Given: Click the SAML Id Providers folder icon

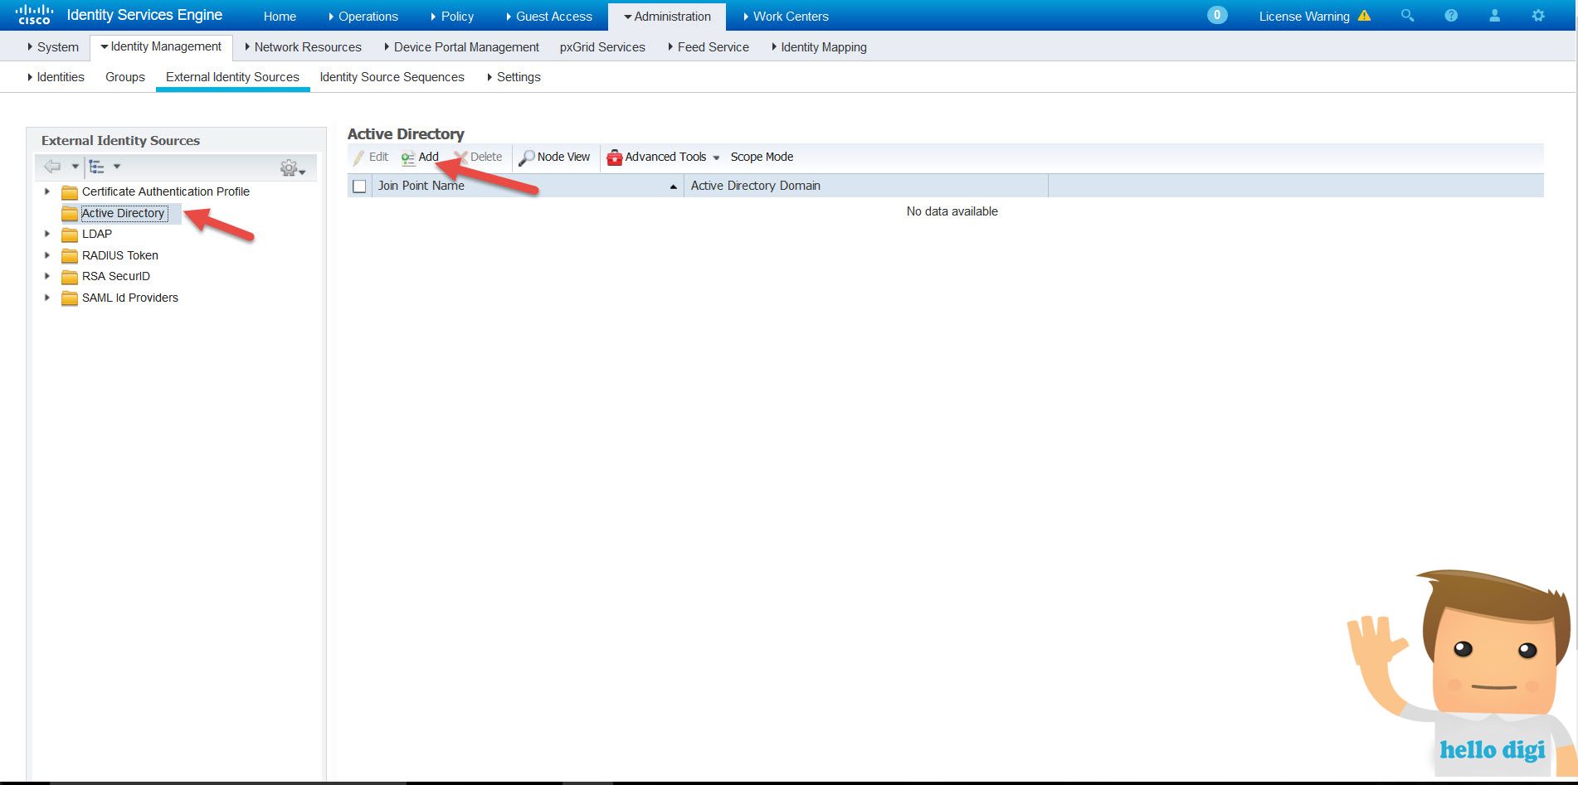Looking at the screenshot, I should click(x=70, y=298).
